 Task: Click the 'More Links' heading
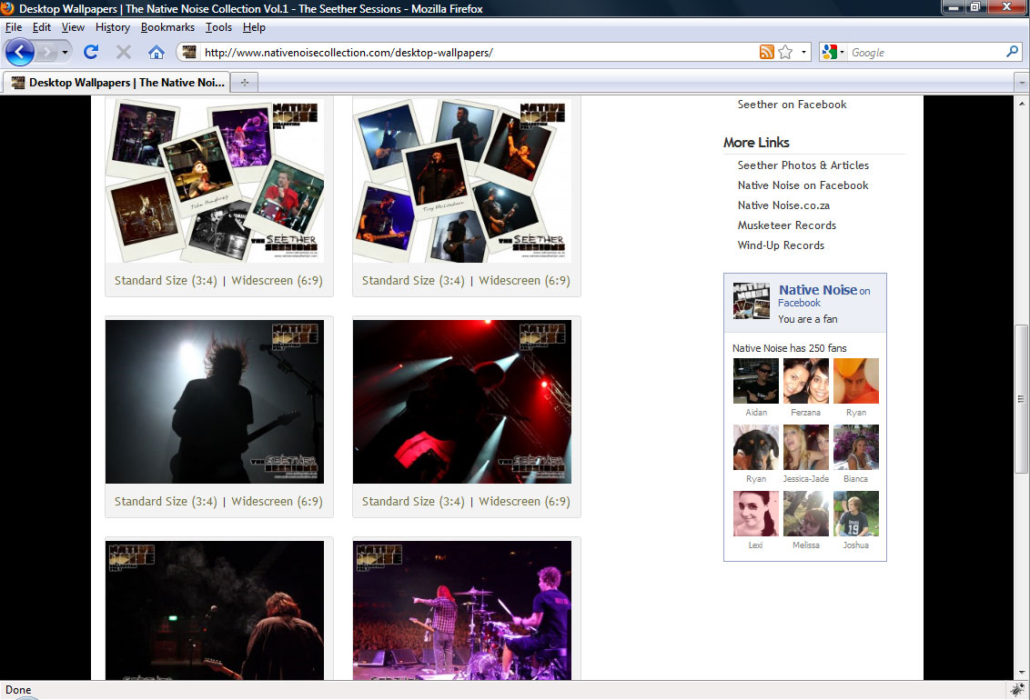[756, 143]
